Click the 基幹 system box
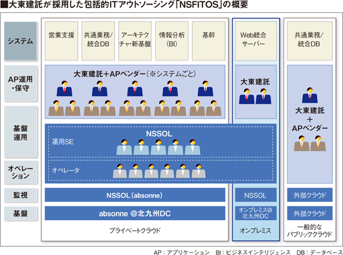The height and width of the screenshot is (255, 343). pos(208,41)
